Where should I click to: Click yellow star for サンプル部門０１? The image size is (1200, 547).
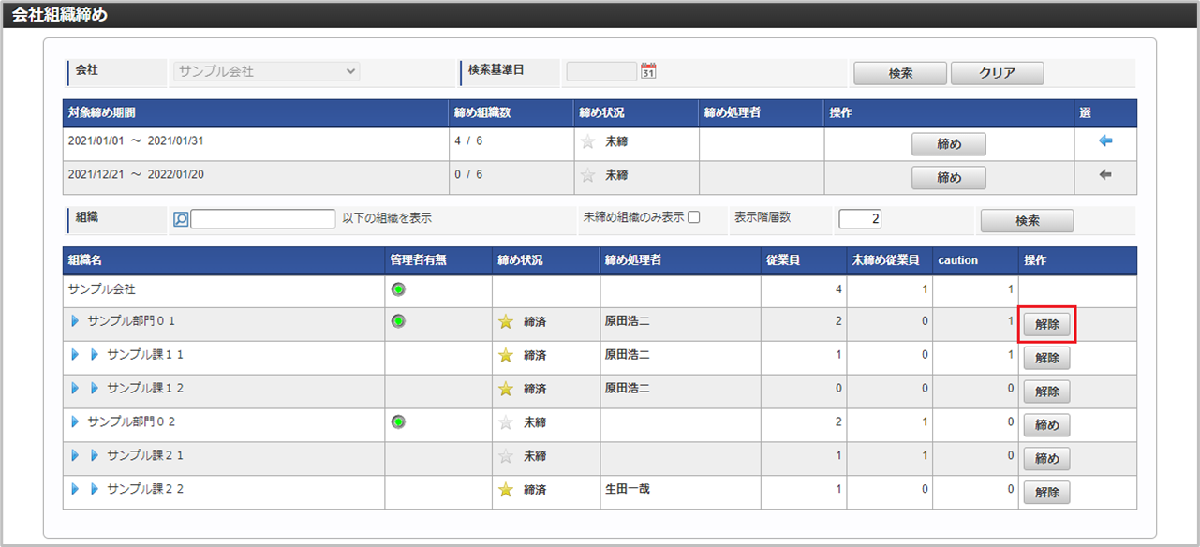tap(506, 322)
